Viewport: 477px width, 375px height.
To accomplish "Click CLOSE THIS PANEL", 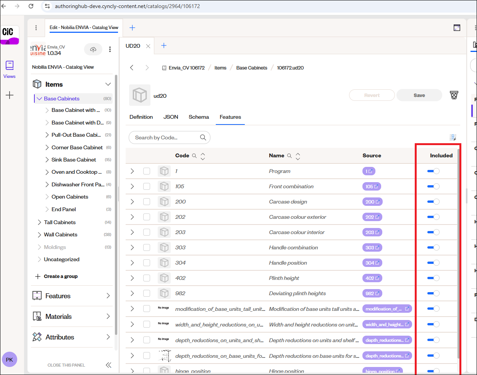I will (66, 365).
